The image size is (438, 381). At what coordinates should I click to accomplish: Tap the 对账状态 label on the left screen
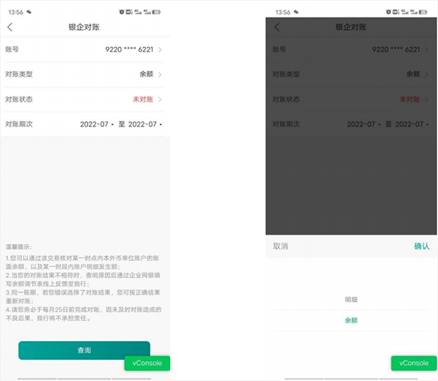click(x=20, y=99)
